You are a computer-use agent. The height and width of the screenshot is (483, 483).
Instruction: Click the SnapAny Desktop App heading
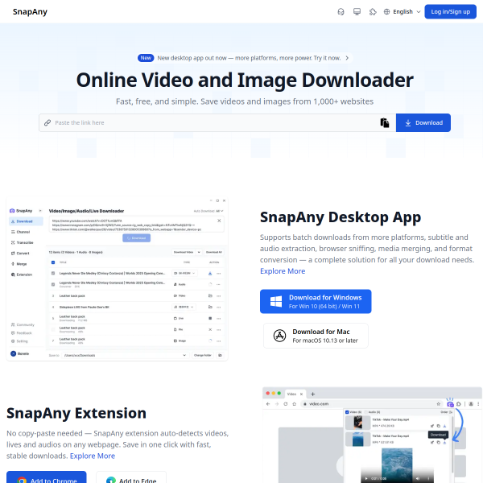coord(341,217)
